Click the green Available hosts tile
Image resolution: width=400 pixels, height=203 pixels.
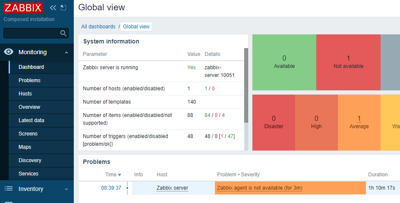(284, 62)
